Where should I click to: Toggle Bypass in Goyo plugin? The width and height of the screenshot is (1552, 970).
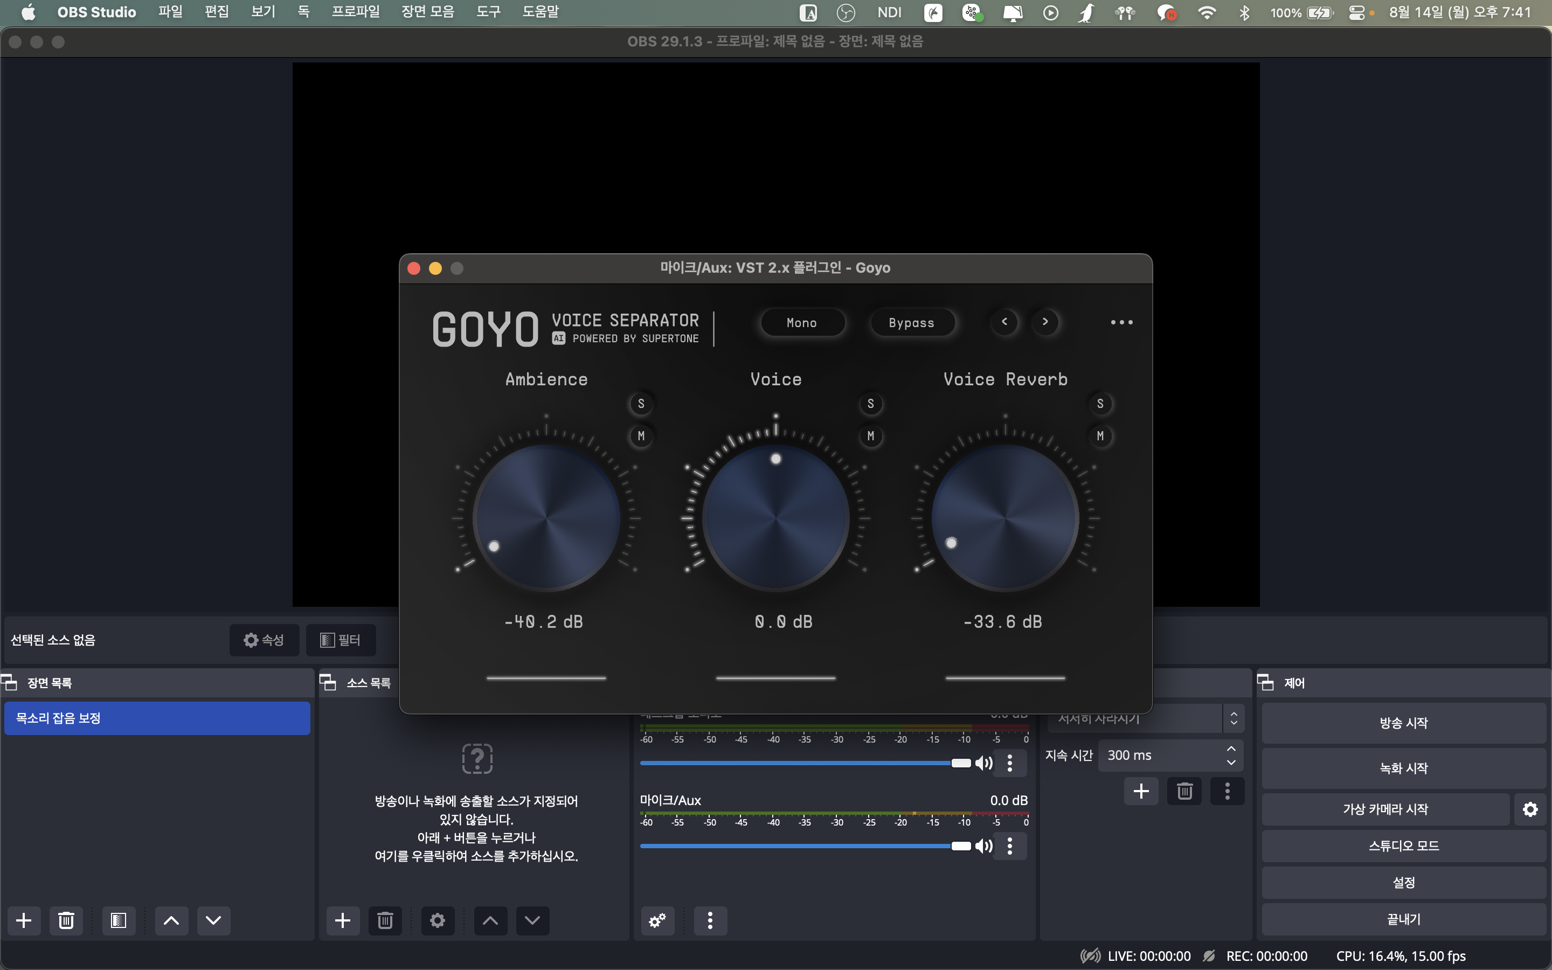pos(911,323)
